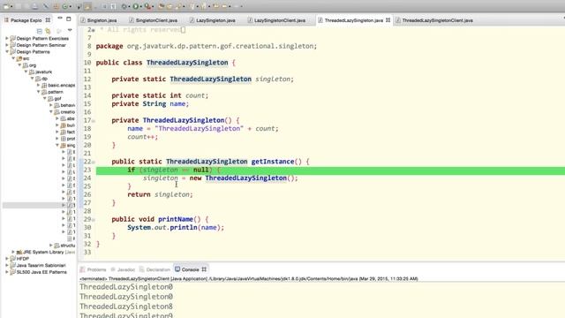This screenshot has height=318, width=565.
Task: Expand the HFDP project
Action: coord(7,259)
